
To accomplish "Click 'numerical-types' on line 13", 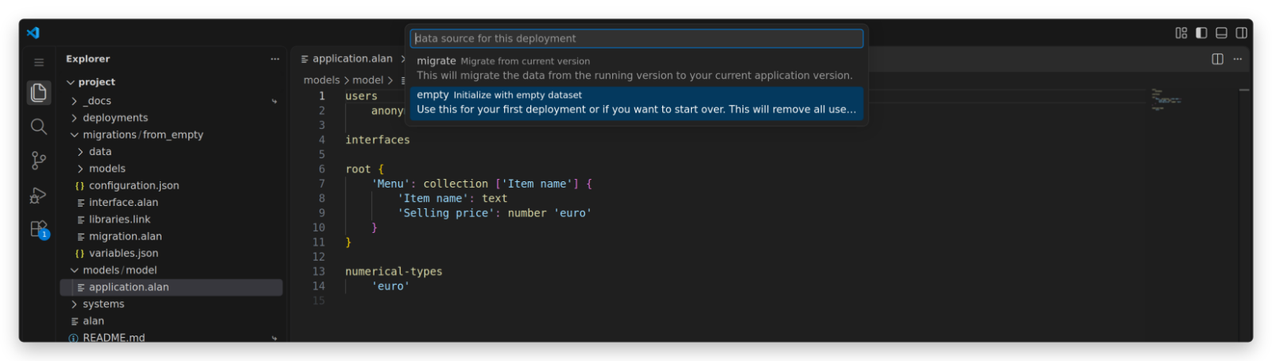I will (394, 272).
